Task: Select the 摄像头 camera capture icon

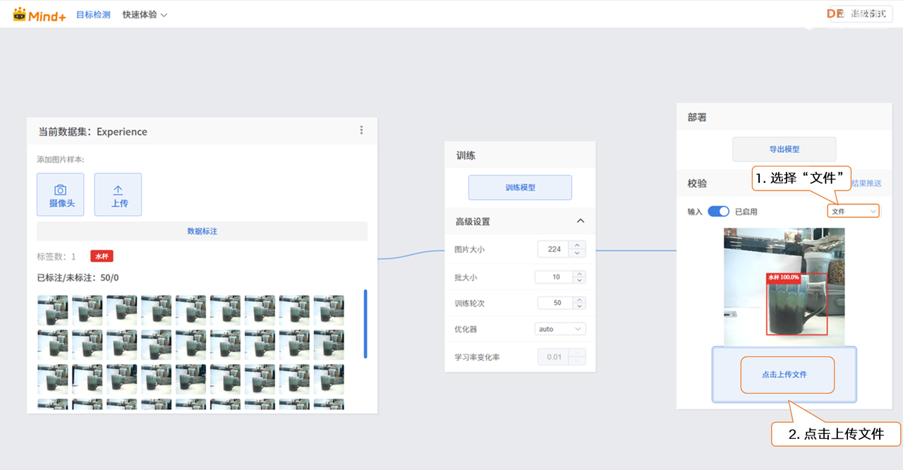Action: click(61, 194)
